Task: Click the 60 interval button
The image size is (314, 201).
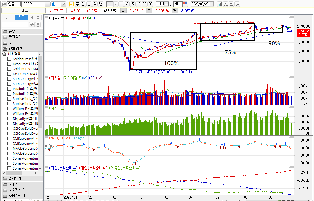Action: click(x=150, y=4)
